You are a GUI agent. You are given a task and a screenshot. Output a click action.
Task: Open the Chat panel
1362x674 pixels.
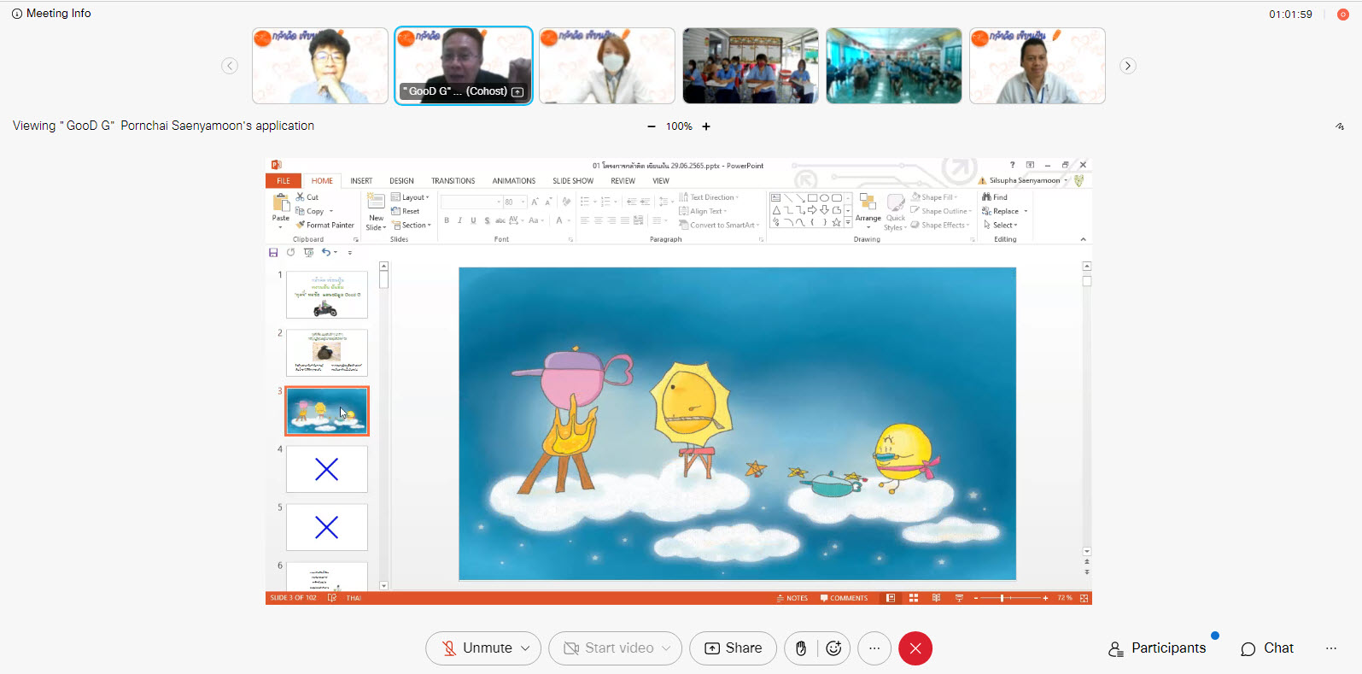click(1267, 648)
